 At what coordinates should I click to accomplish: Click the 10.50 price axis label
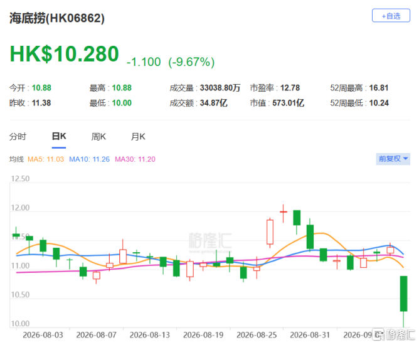tap(20, 294)
